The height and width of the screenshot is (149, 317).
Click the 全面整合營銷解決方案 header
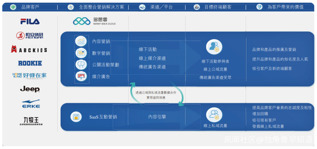pyautogui.click(x=102, y=7)
